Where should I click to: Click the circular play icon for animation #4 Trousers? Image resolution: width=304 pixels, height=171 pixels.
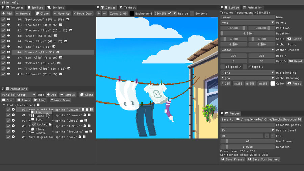click(x=13, y=131)
